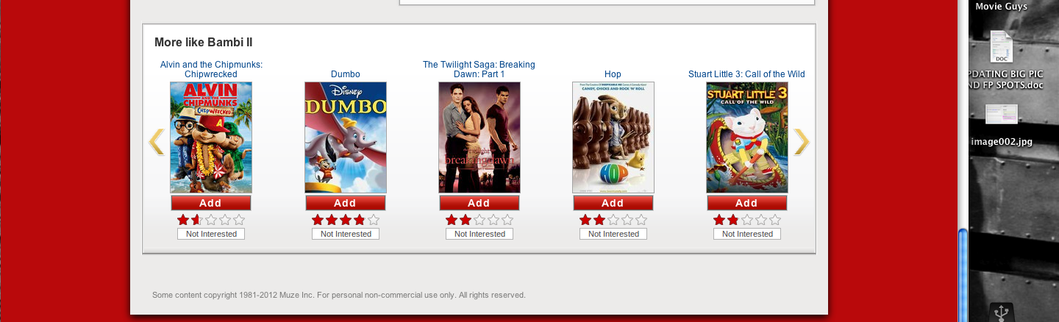Click the left carousel arrow
Viewport: 1059px width, 322px height.
pos(156,142)
